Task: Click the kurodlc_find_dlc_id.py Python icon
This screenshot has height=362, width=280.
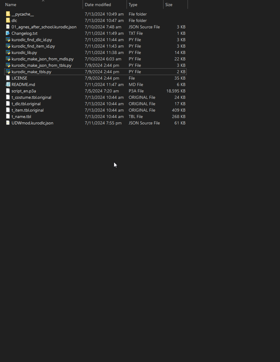Action: pos(8,40)
